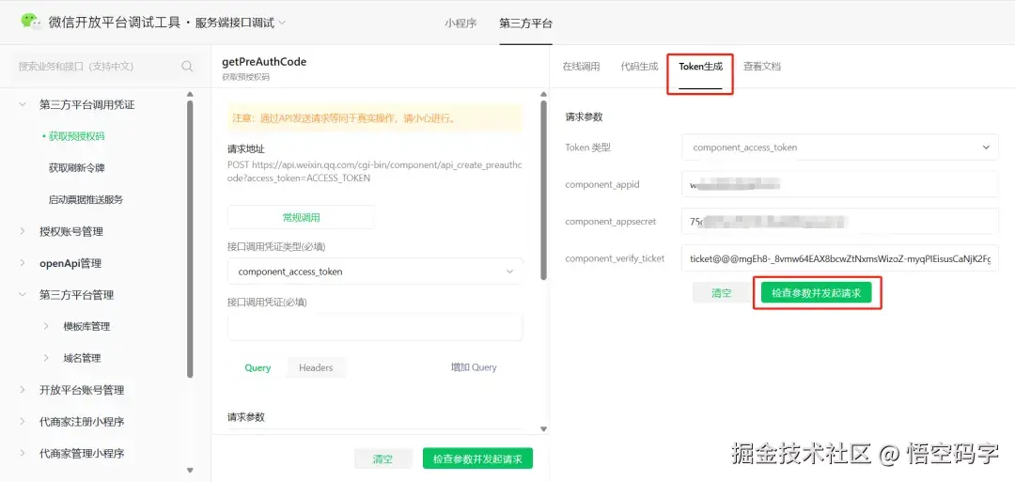Click the search magnifier icon
Image resolution: width=1015 pixels, height=482 pixels.
tap(187, 66)
